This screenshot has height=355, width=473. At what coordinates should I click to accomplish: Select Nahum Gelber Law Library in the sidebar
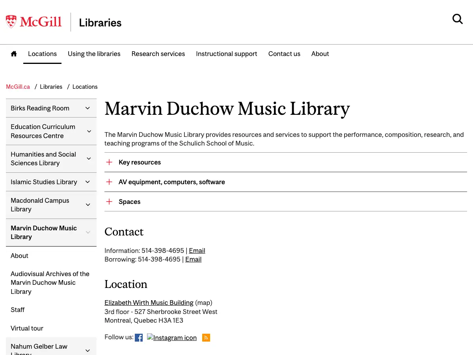pos(39,349)
